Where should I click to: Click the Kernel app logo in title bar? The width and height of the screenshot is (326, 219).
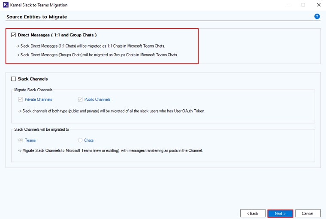tap(6, 5)
